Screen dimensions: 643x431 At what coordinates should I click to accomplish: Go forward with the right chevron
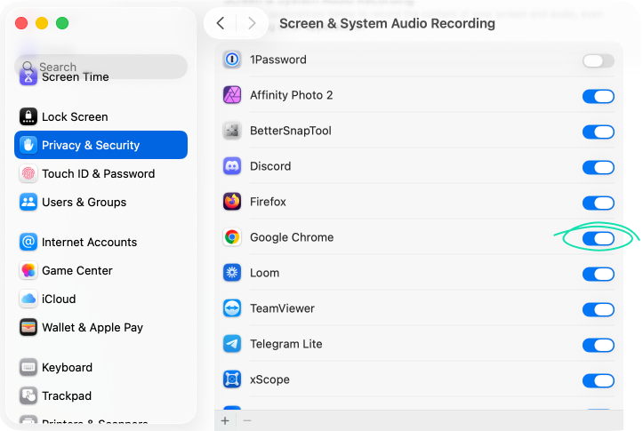252,23
